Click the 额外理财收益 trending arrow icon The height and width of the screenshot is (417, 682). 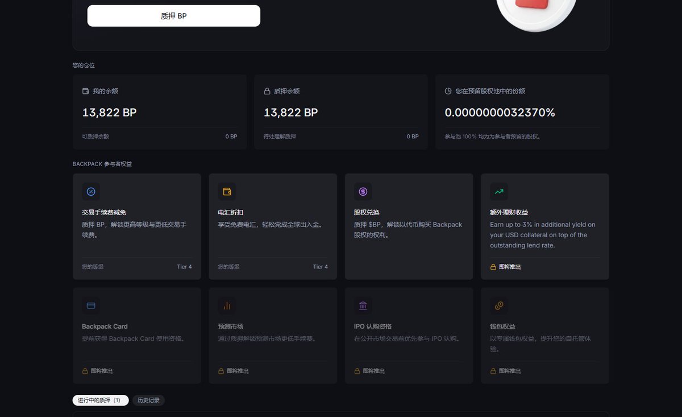tap(500, 192)
